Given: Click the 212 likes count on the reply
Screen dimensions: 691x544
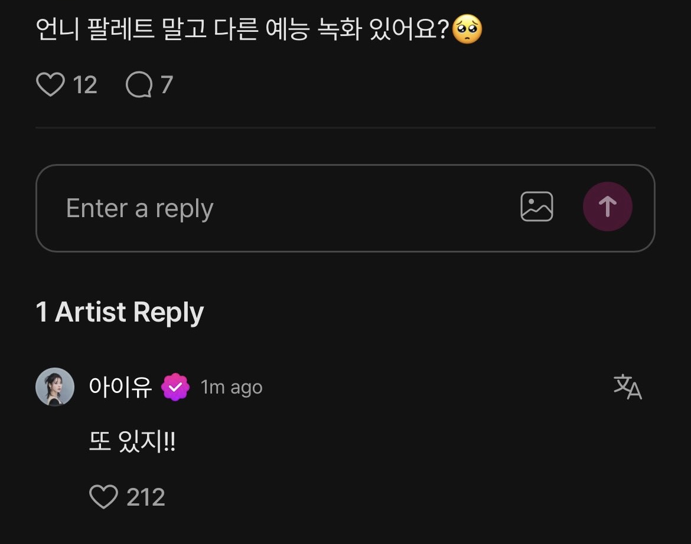Looking at the screenshot, I should pos(146,497).
